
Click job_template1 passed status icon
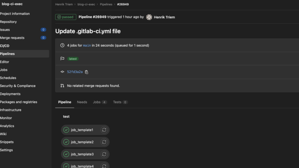pyautogui.click(x=66, y=130)
